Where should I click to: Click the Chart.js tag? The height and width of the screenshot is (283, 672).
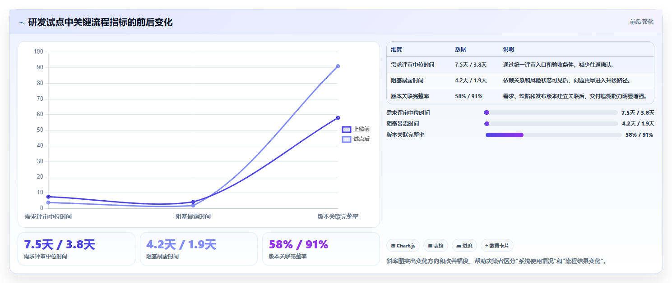tap(403, 246)
